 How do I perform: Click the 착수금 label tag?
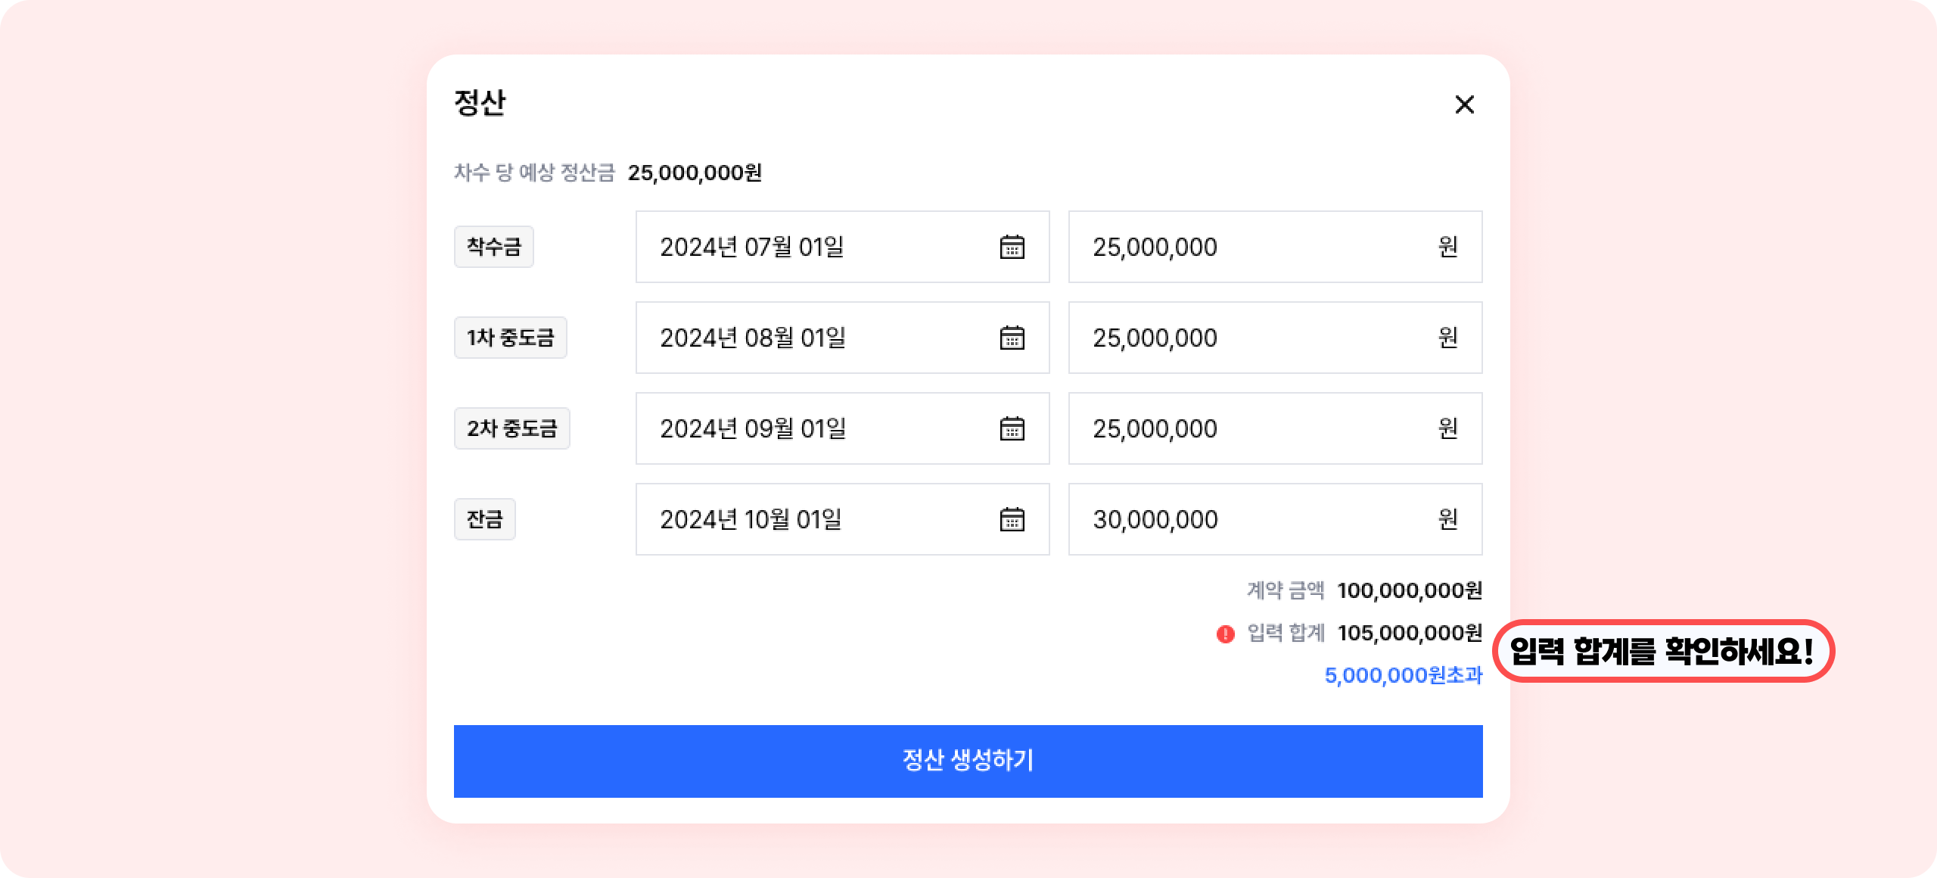(493, 247)
